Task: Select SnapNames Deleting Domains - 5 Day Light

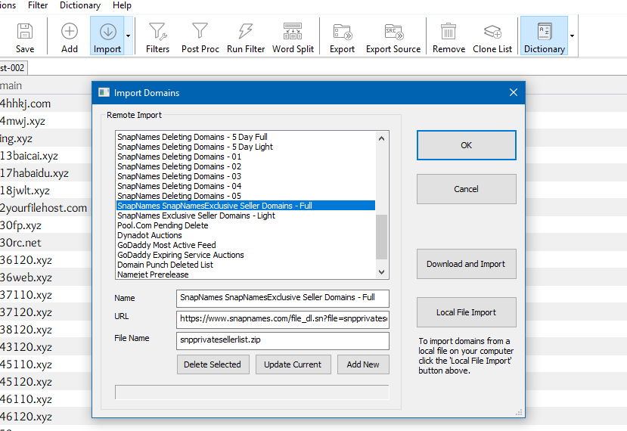Action: pos(246,147)
